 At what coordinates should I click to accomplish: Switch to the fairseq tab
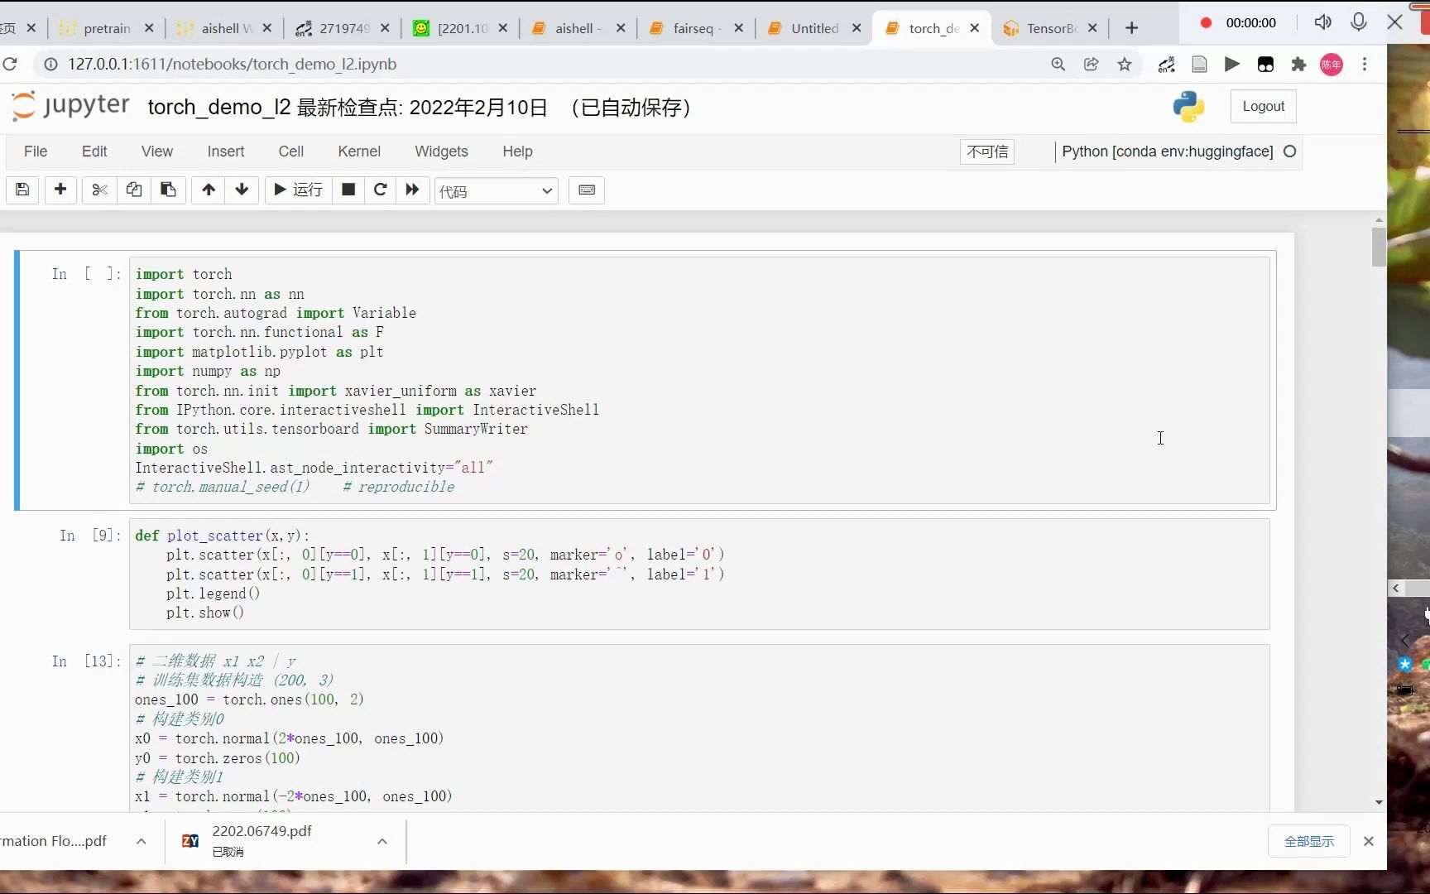point(698,28)
